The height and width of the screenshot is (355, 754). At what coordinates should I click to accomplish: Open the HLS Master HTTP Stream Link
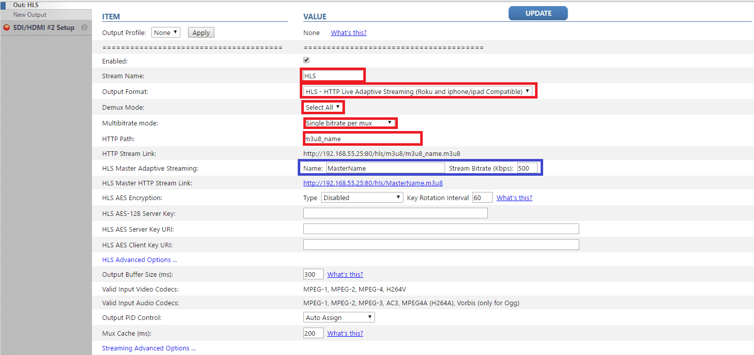(373, 183)
